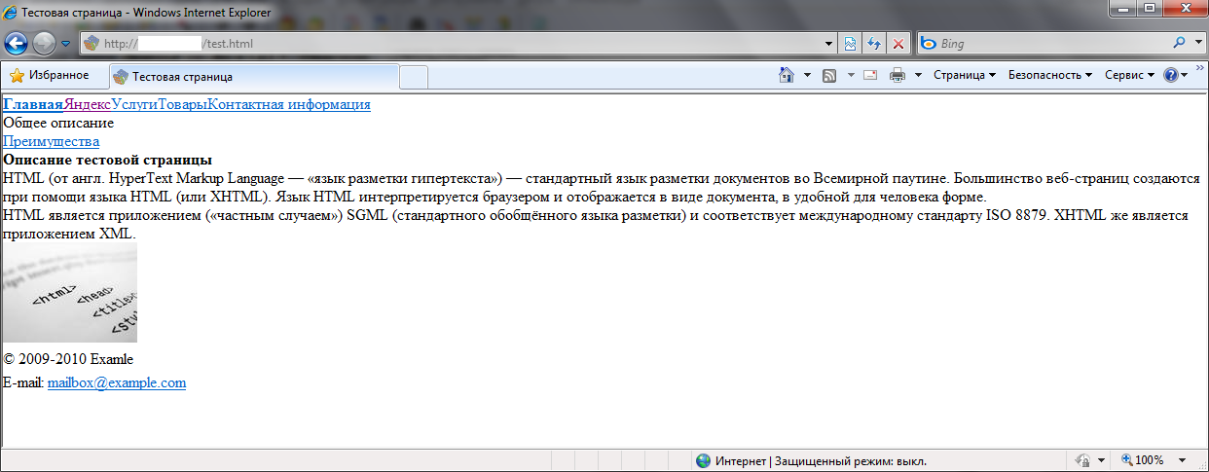Follow the Товары link
1209x472 pixels.
tap(183, 104)
